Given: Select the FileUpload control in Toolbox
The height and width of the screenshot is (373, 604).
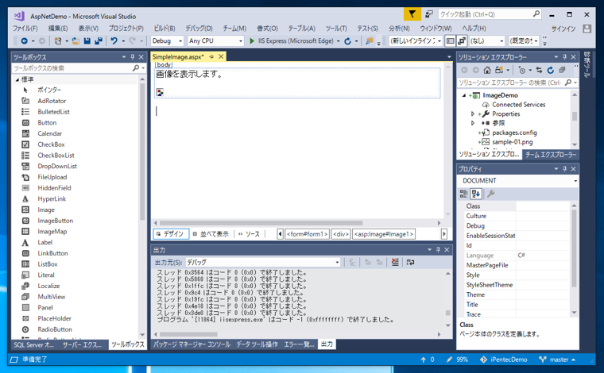Looking at the screenshot, I should [x=52, y=177].
